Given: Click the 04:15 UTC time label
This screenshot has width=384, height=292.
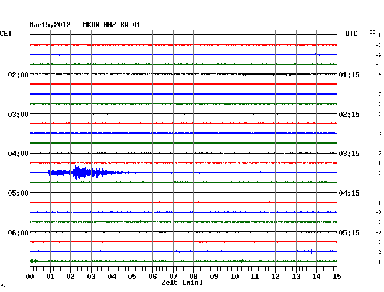Looking at the screenshot, I should point(349,193).
